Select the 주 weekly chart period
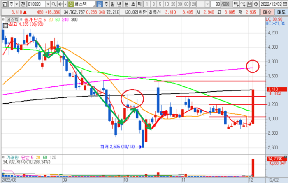 tap(106, 4)
